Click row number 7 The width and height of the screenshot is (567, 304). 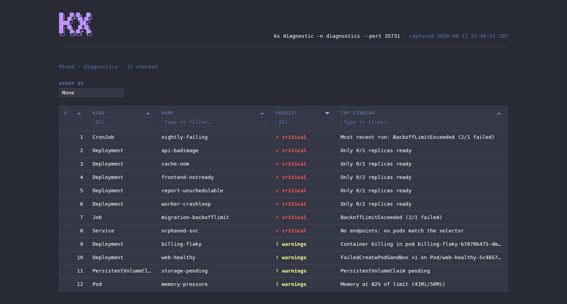click(82, 217)
